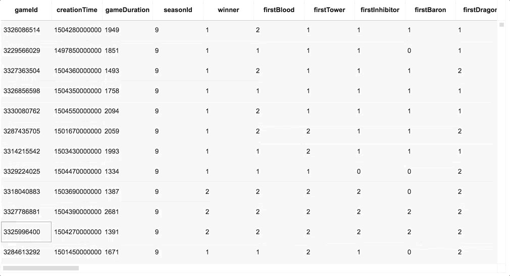Select gameId cell 3326086514
This screenshot has width=510, height=276.
tap(26, 30)
